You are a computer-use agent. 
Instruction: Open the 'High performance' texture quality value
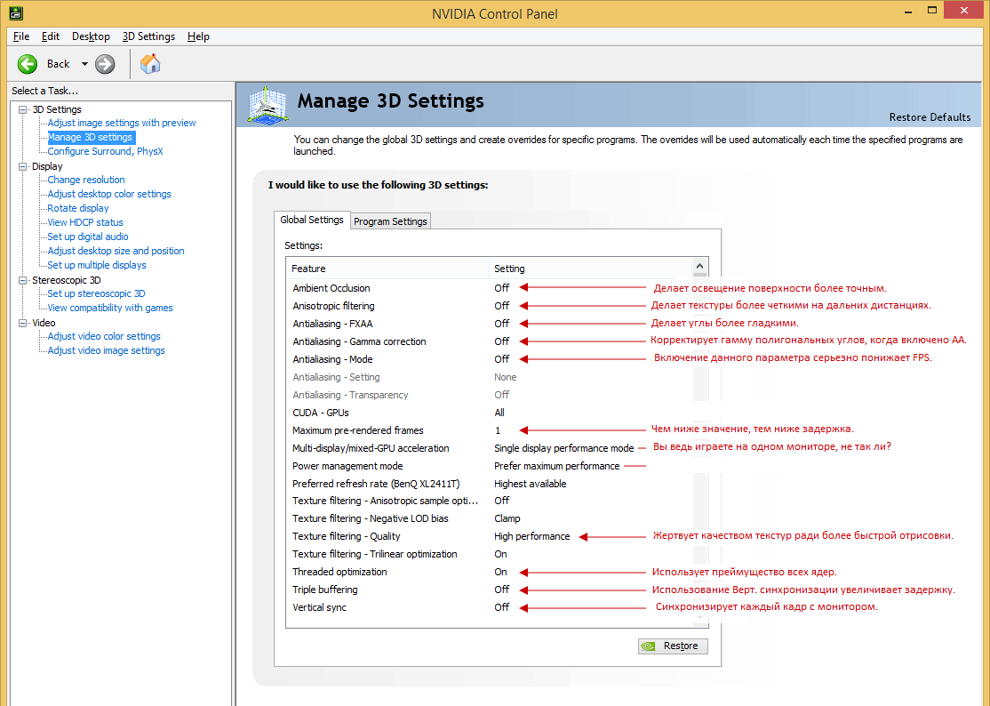531,536
